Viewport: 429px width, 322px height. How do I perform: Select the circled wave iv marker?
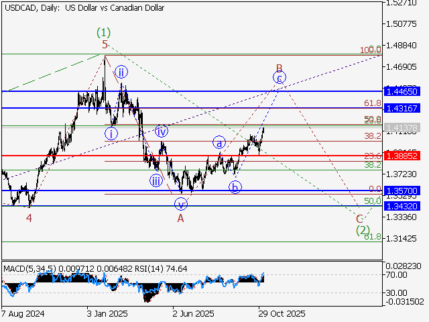(162, 131)
